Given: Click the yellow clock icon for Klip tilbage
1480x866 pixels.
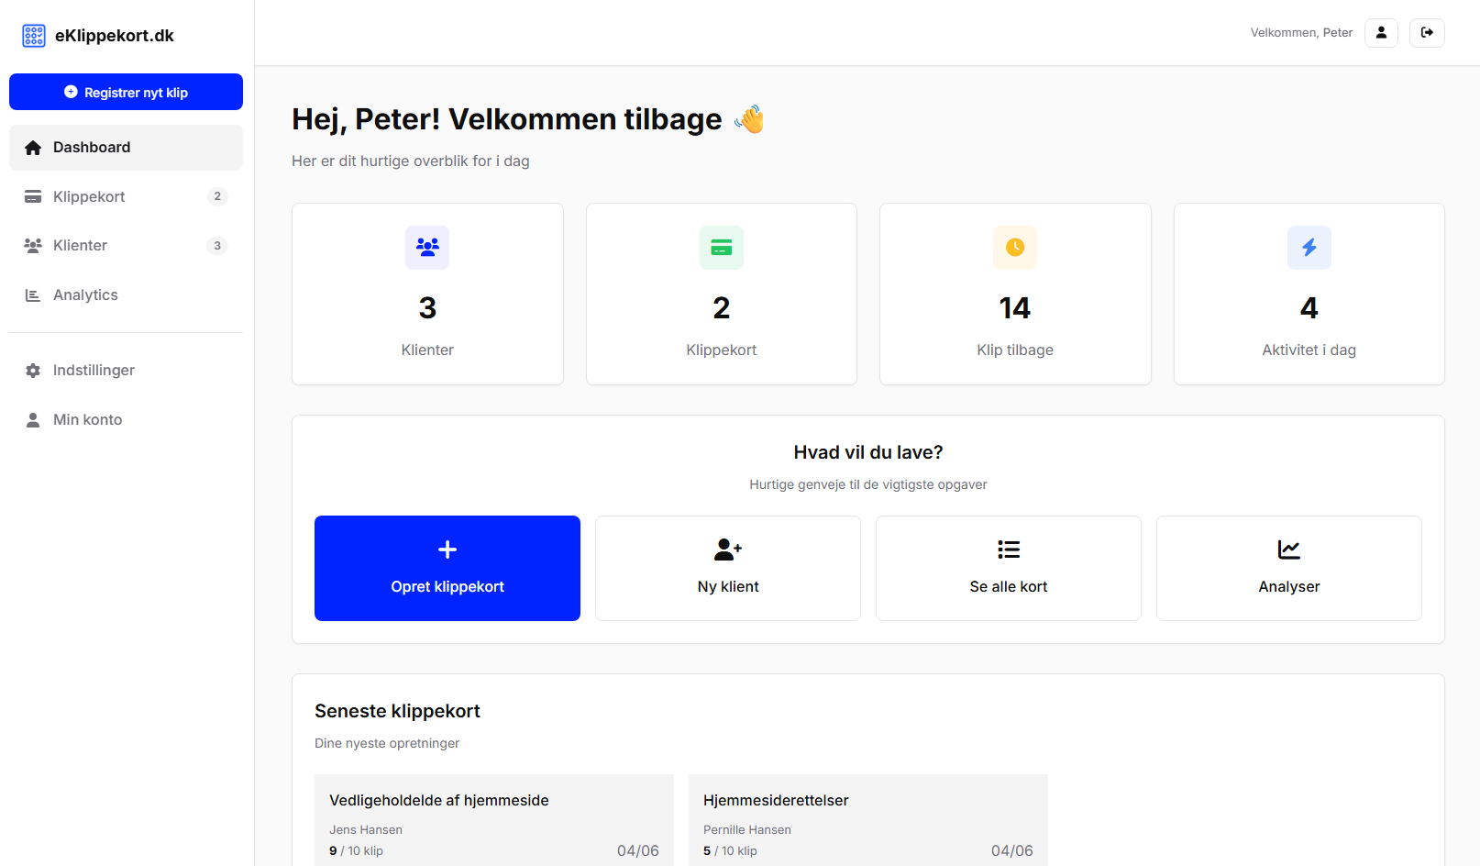Looking at the screenshot, I should [x=1015, y=247].
